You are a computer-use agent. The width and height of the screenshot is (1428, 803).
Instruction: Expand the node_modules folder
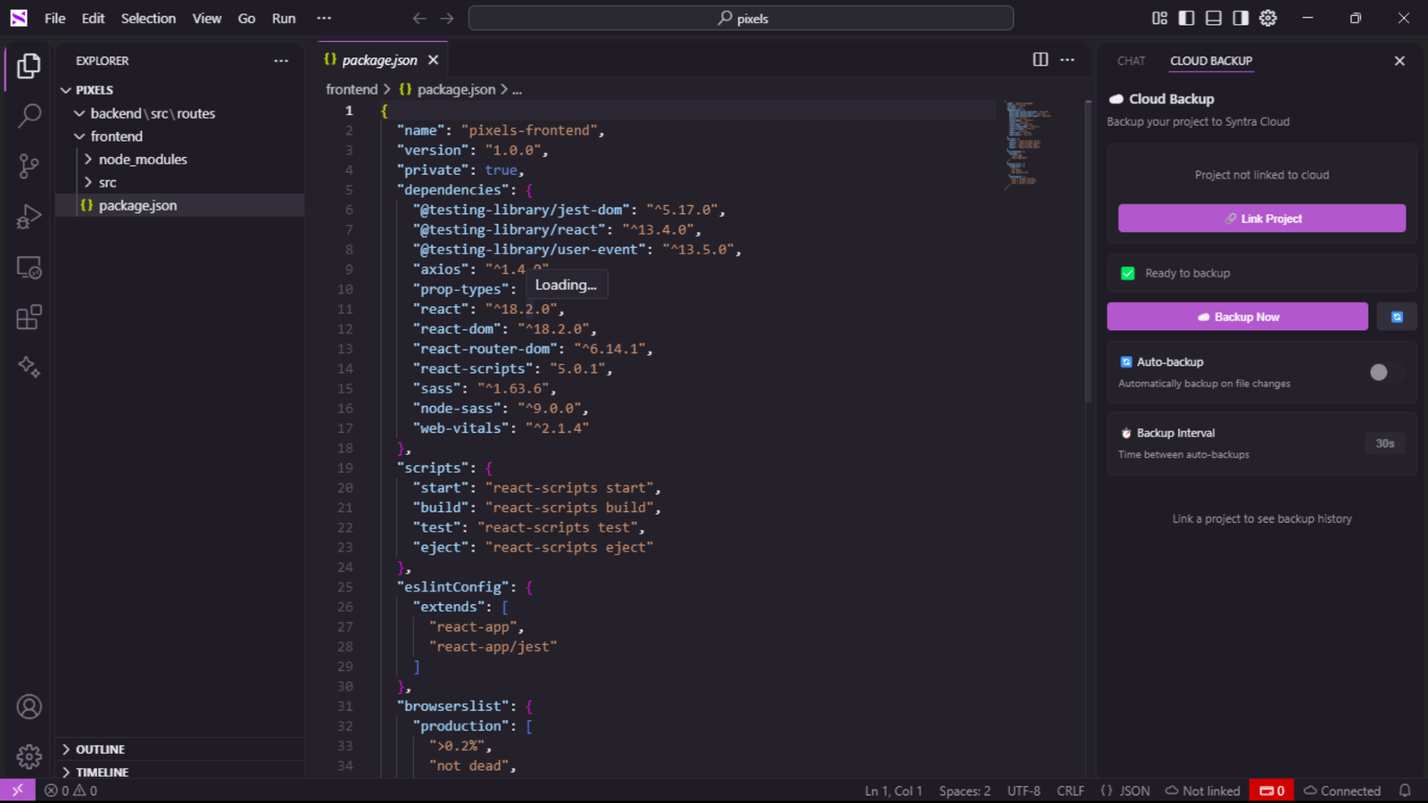coord(143,160)
